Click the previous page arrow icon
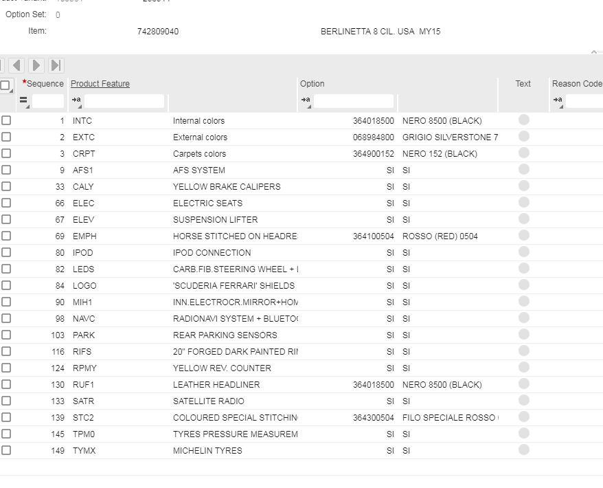Screen dimensions: 603x488 [16, 65]
